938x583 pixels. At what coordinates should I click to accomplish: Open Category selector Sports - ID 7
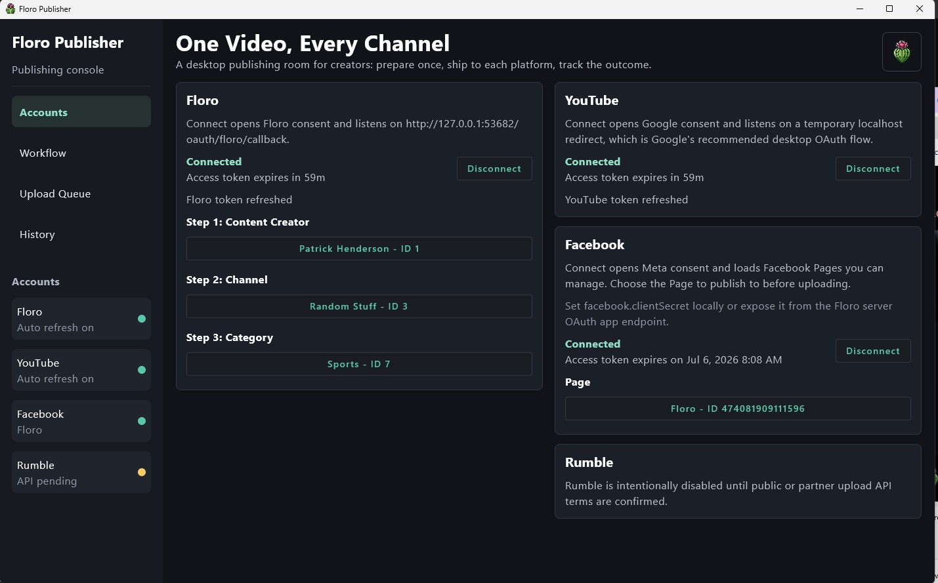359,364
